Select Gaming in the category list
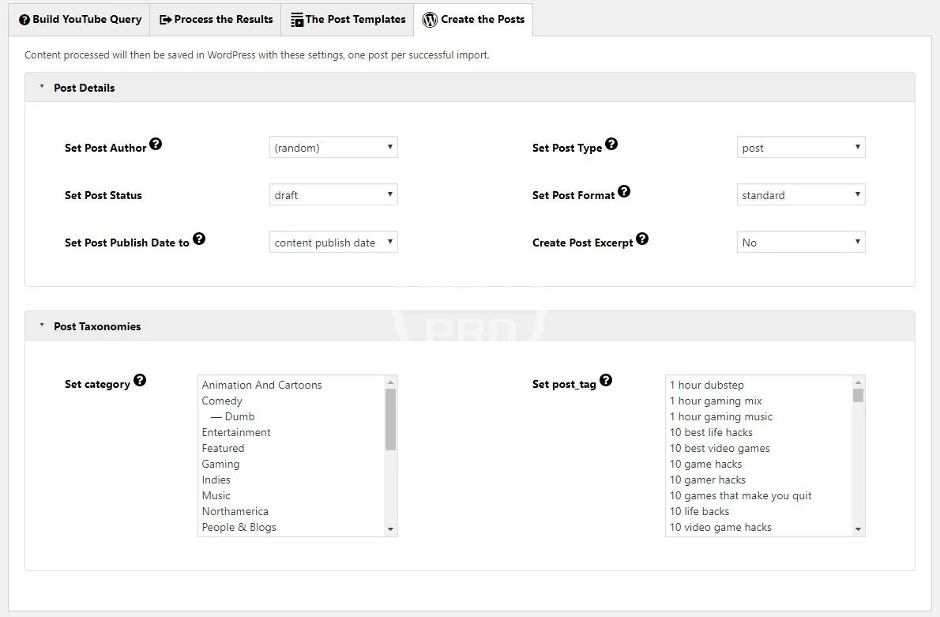Image resolution: width=940 pixels, height=617 pixels. (220, 464)
